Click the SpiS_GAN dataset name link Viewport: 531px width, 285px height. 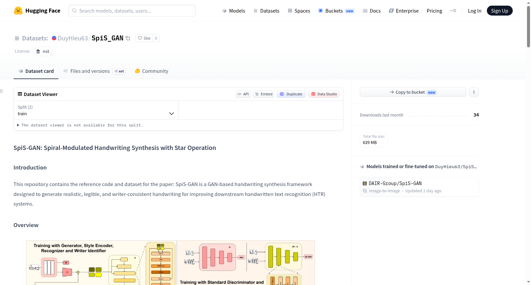click(x=108, y=38)
